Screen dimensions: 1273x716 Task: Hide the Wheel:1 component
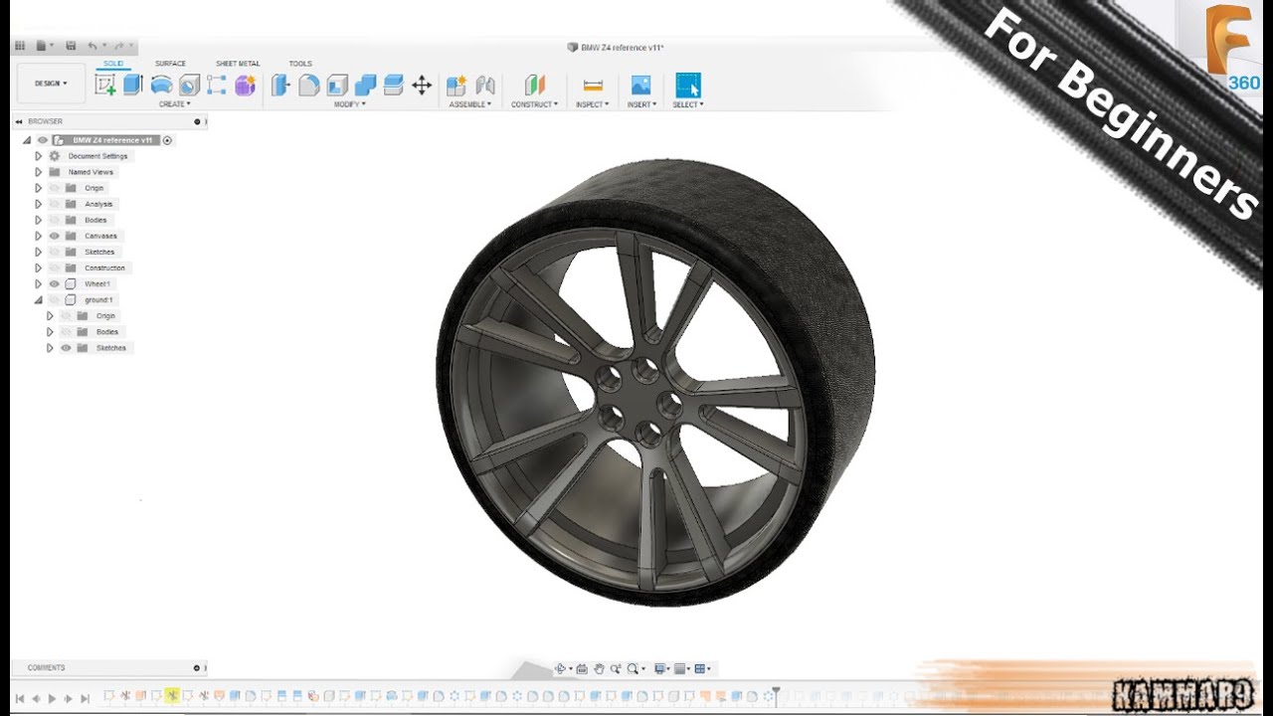[x=55, y=283]
